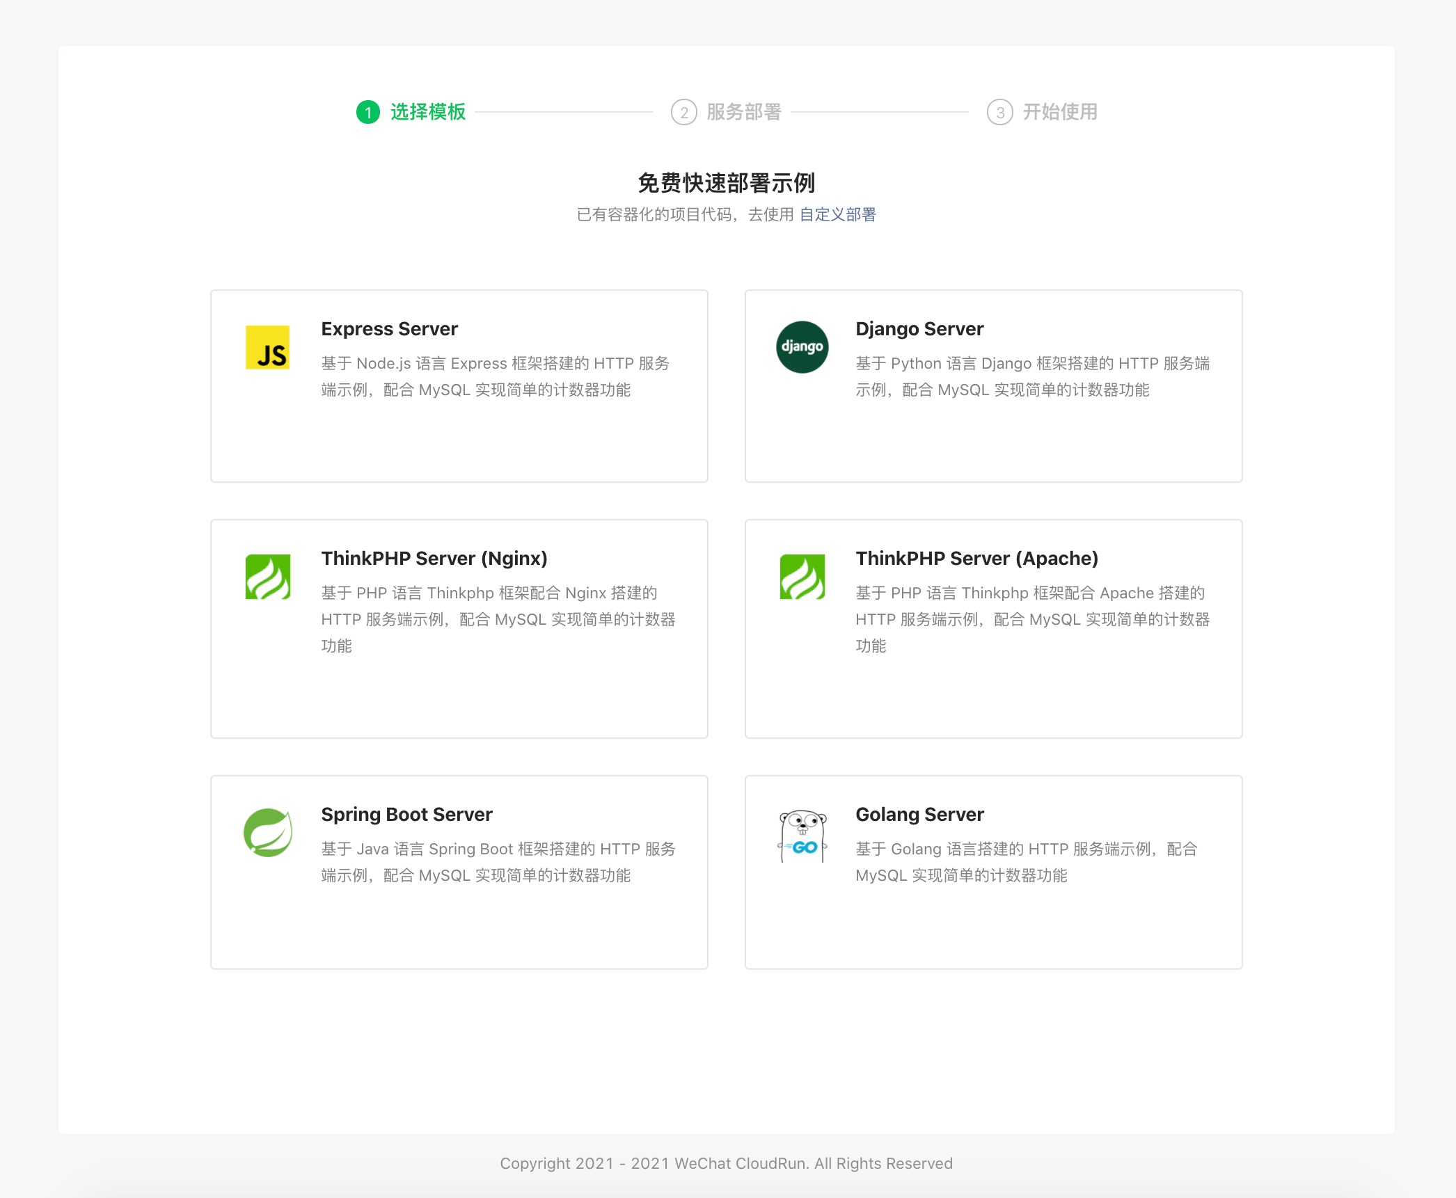1456x1198 pixels.
Task: Click step 1 green circle indicator
Action: 367,112
